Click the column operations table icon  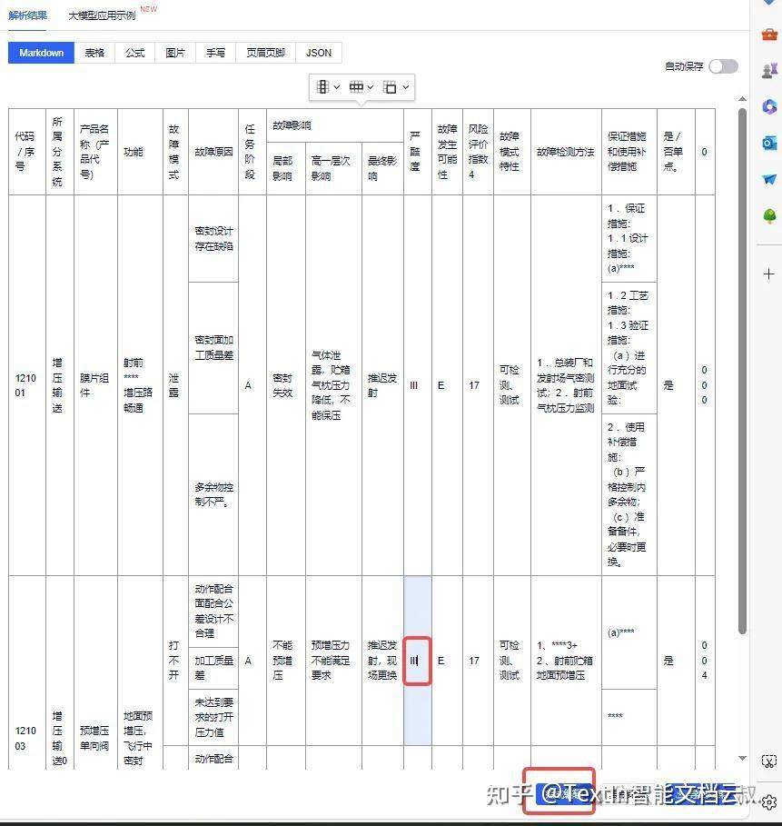pyautogui.click(x=322, y=87)
